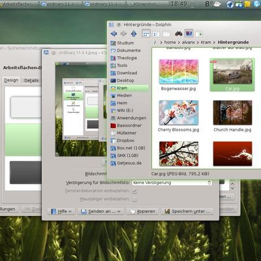Click root slash in Dolphin breadcrumb
Image resolution: width=261 pixels, height=261 pixels.
tap(155, 42)
